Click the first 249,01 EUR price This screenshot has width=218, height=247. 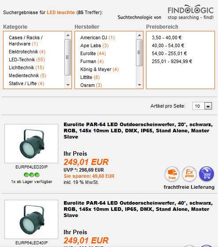(x=86, y=162)
